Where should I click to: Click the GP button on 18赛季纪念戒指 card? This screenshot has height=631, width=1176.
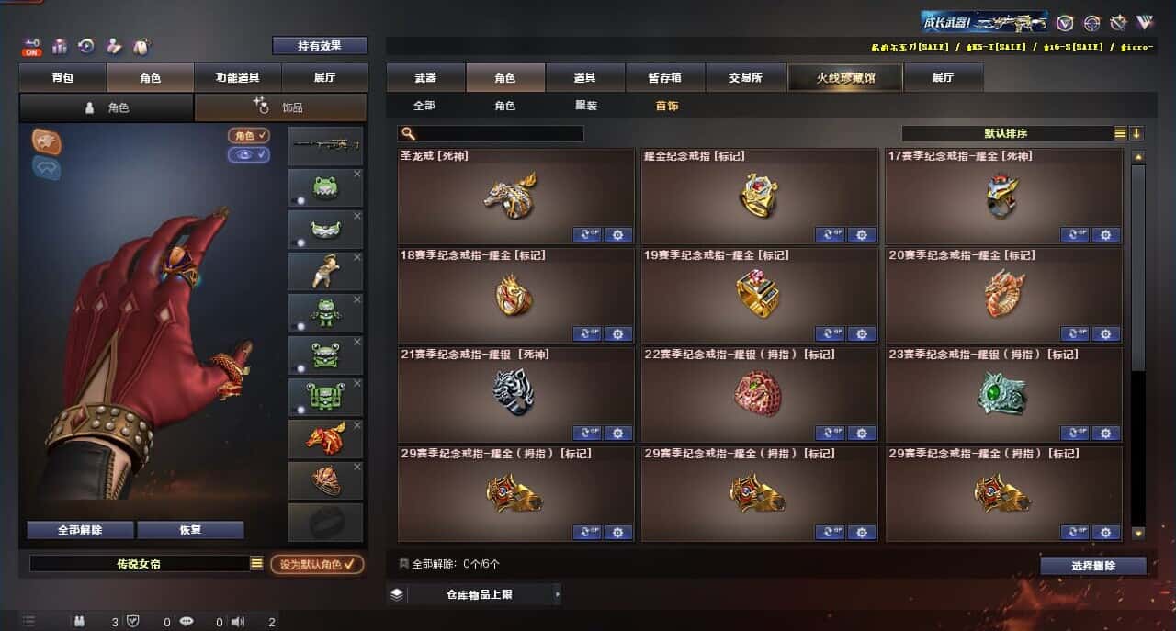pyautogui.click(x=587, y=333)
